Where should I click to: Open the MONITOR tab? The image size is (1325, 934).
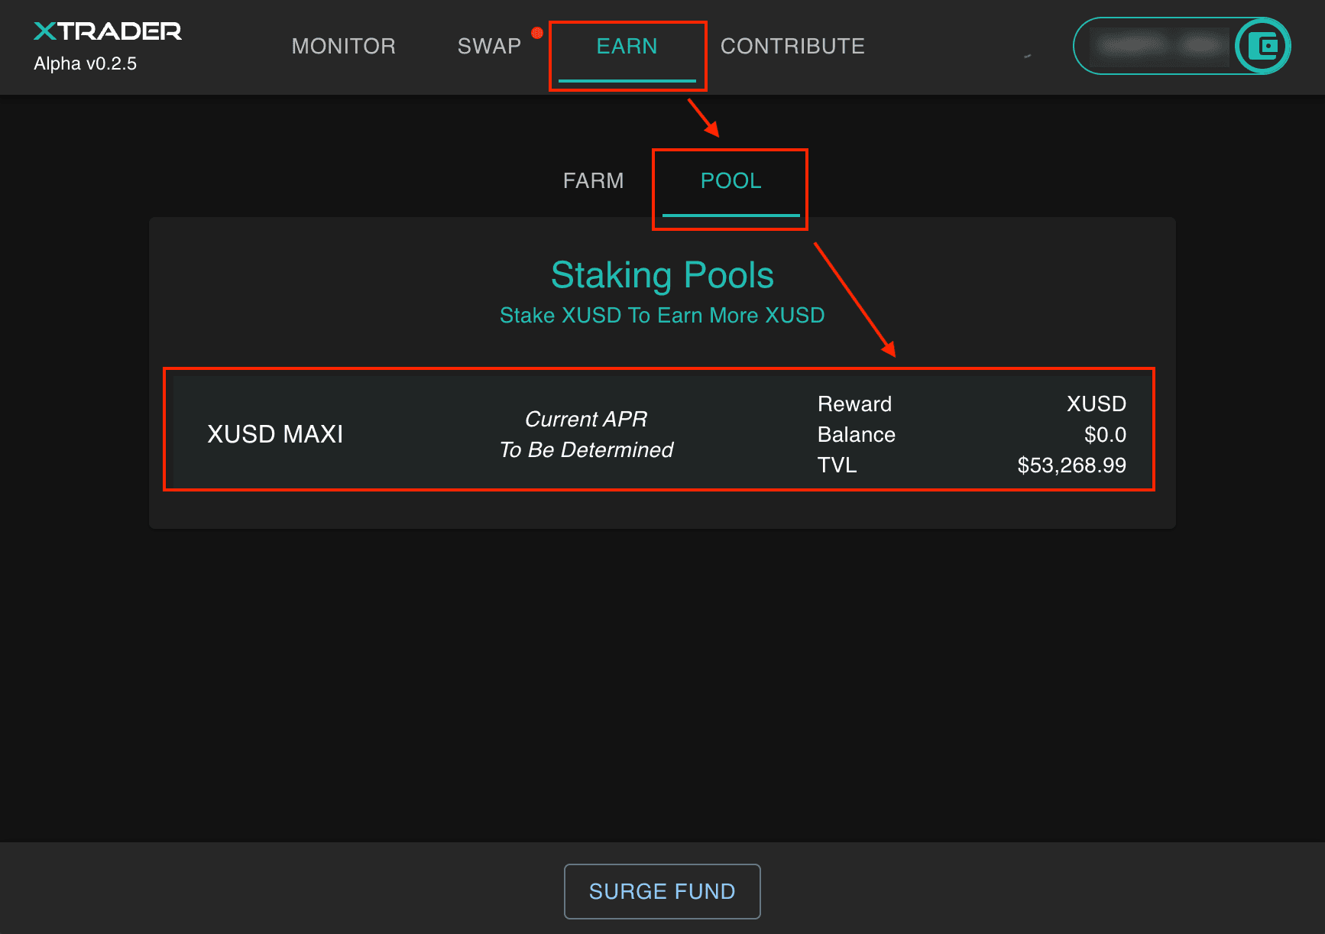[x=344, y=47]
